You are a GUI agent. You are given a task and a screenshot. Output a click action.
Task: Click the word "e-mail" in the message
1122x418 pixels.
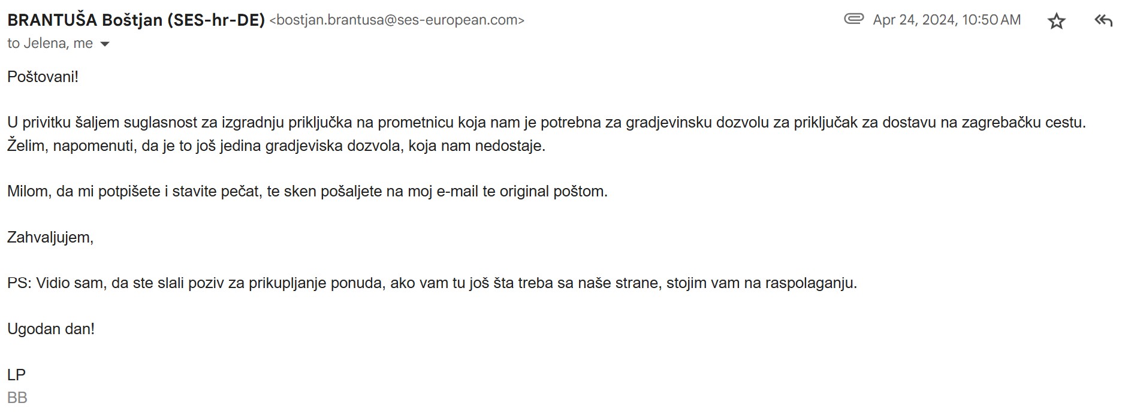[x=457, y=192]
